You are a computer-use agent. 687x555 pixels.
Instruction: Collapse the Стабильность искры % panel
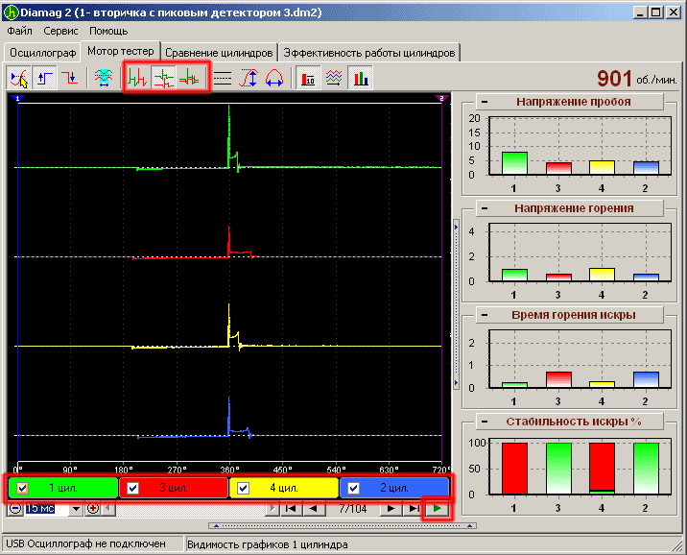click(x=485, y=422)
